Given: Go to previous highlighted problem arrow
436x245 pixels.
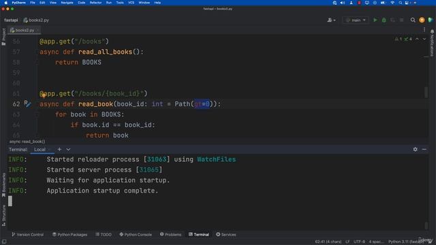Looking at the screenshot, I should click(x=417, y=39).
